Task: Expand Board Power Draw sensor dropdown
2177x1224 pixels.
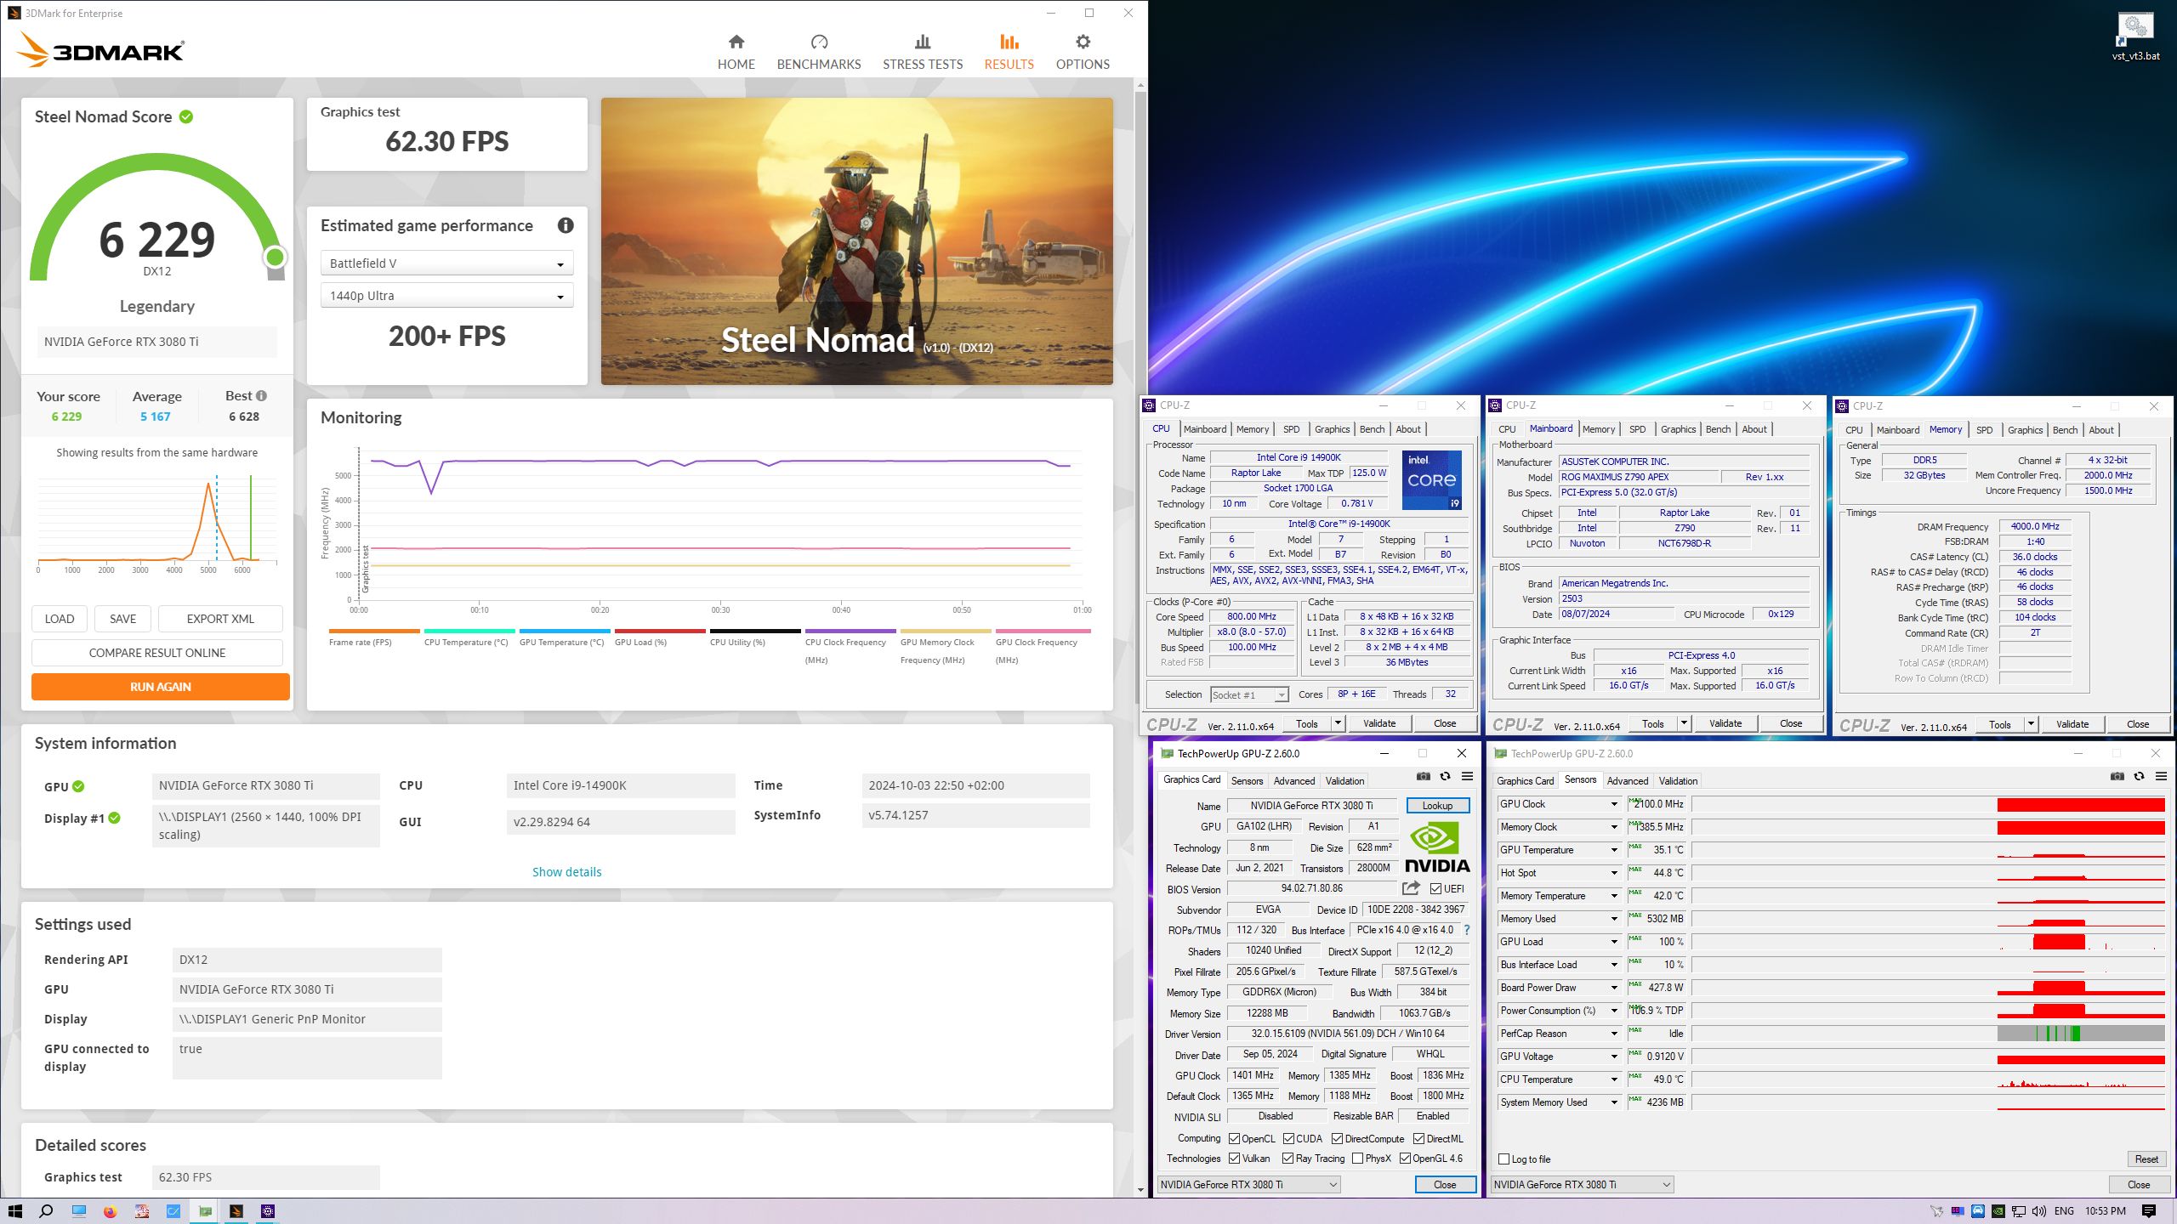Action: tap(1614, 988)
